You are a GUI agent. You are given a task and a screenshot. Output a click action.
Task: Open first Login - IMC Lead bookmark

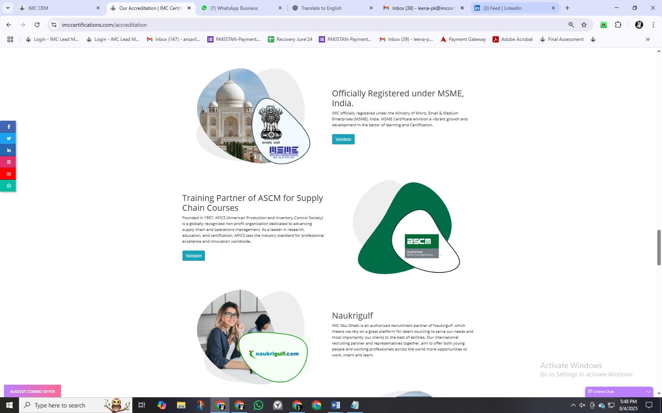pyautogui.click(x=52, y=39)
